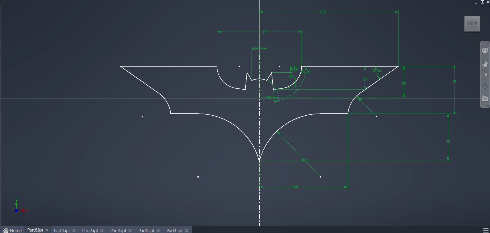490x233 pixels.
Task: Select the 220 horizontal dimension
Action: [x=322, y=12]
